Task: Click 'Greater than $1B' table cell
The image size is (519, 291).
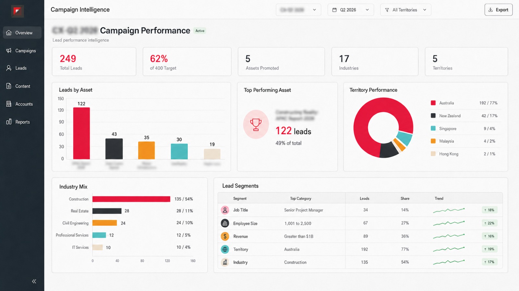Action: coord(299,236)
